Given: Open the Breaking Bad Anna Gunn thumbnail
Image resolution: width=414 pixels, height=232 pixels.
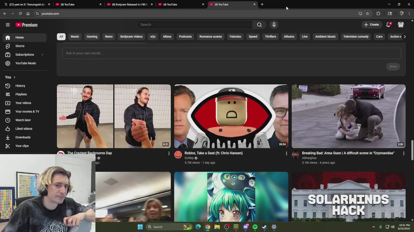Looking at the screenshot, I should tap(349, 116).
